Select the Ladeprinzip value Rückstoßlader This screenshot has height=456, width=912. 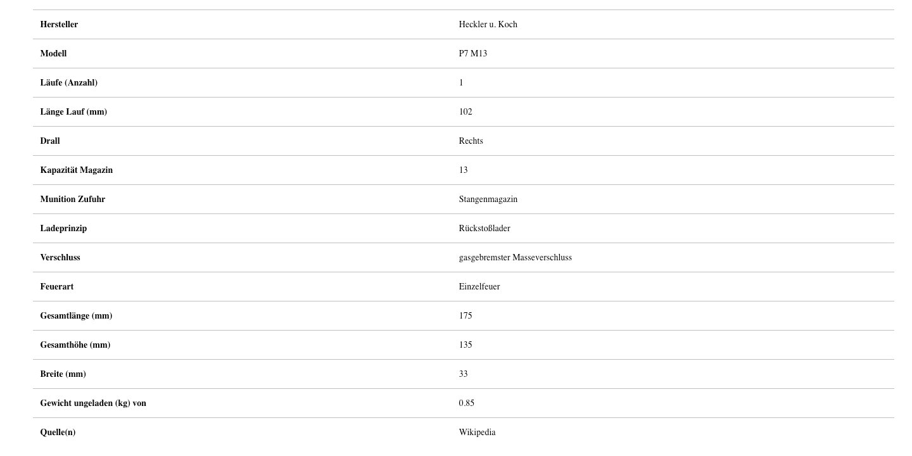[x=484, y=229]
